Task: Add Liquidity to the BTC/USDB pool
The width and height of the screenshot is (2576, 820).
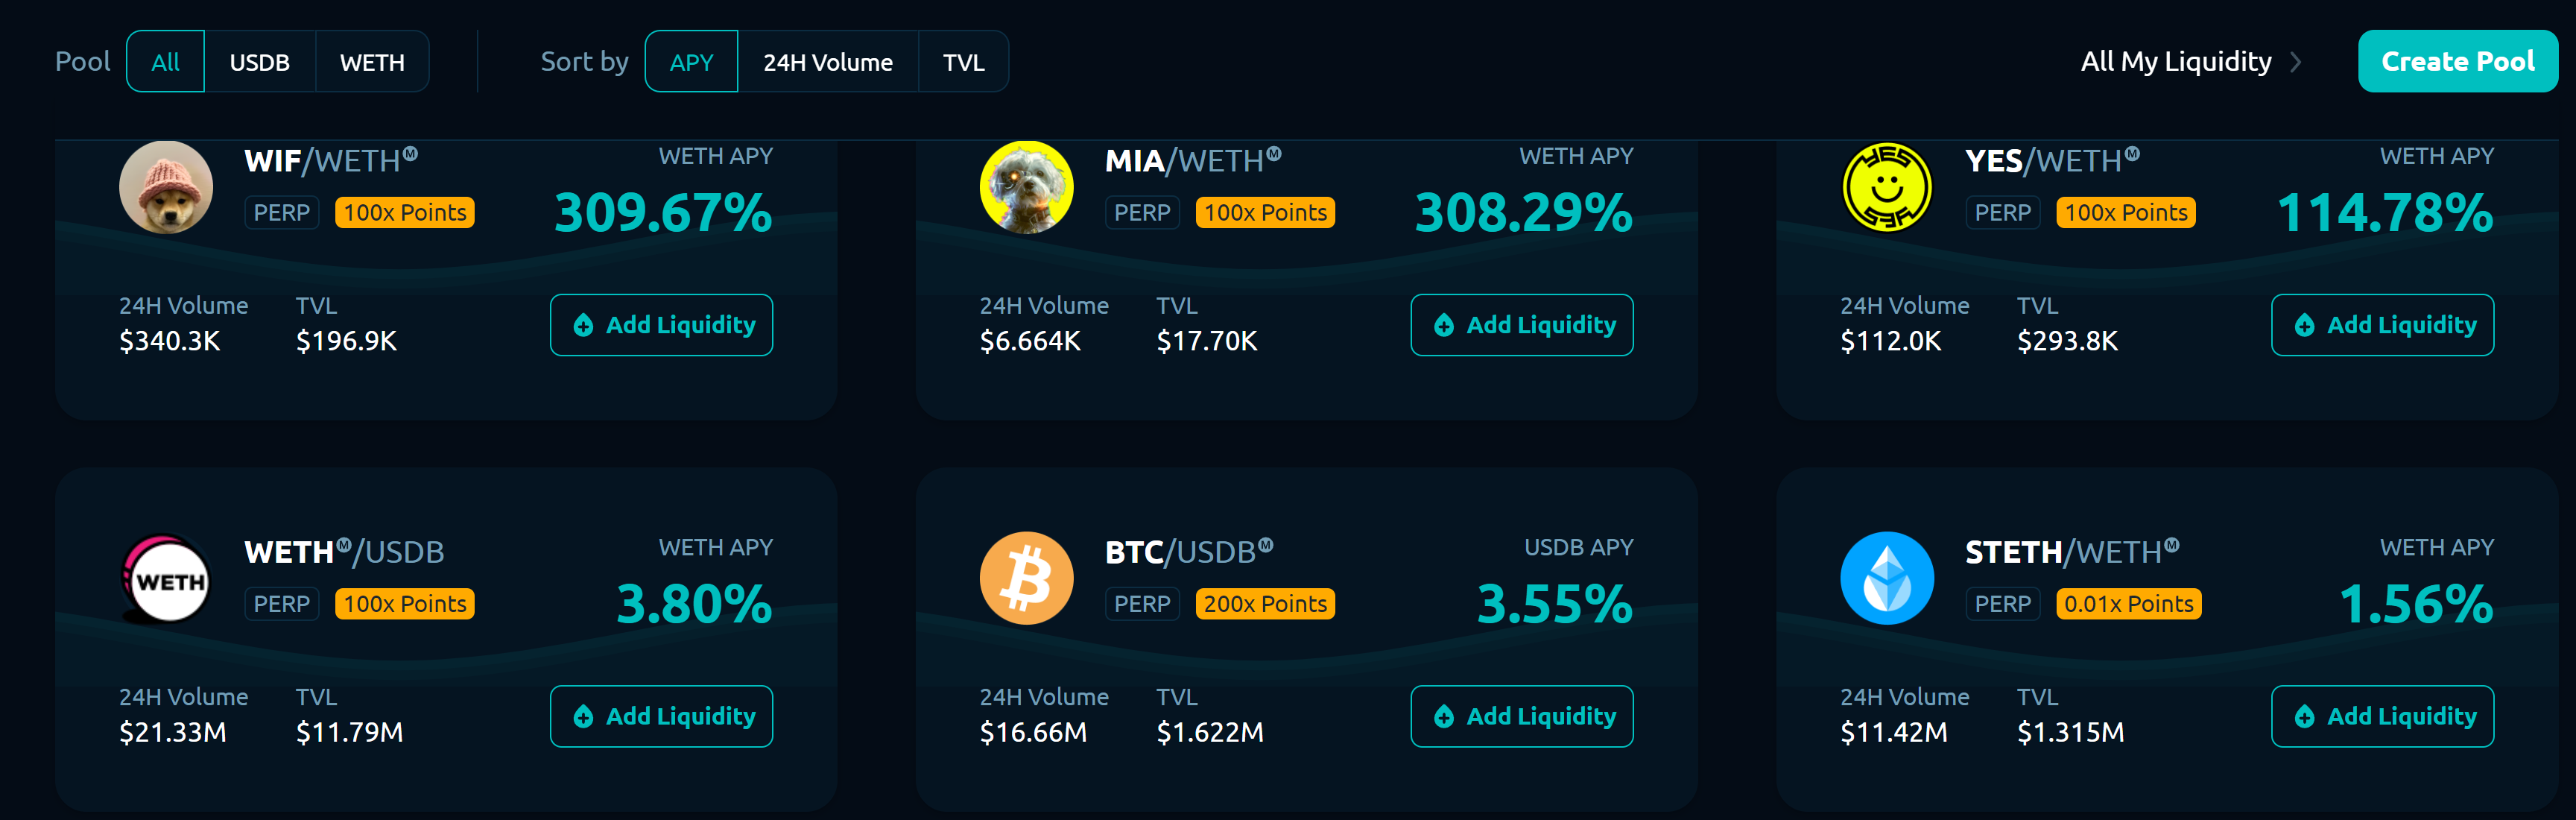Action: click(1521, 716)
